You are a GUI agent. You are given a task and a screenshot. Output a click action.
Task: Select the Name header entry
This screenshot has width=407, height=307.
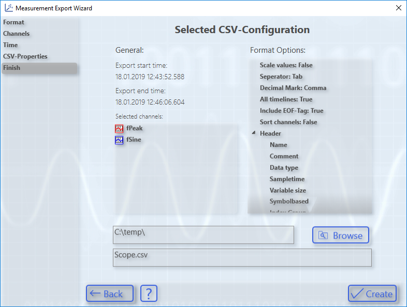(x=279, y=145)
